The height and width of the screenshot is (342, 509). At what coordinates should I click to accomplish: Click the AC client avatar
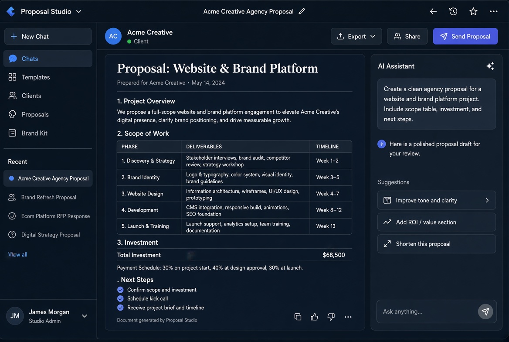[x=113, y=36]
